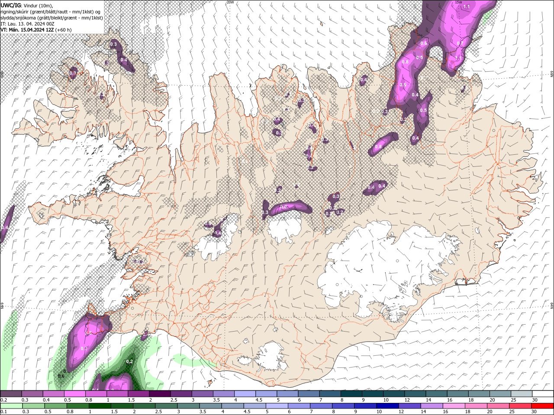This screenshot has height=415, width=554.
Task: Click the bright red lower swatch after 30
Action: 542,406
